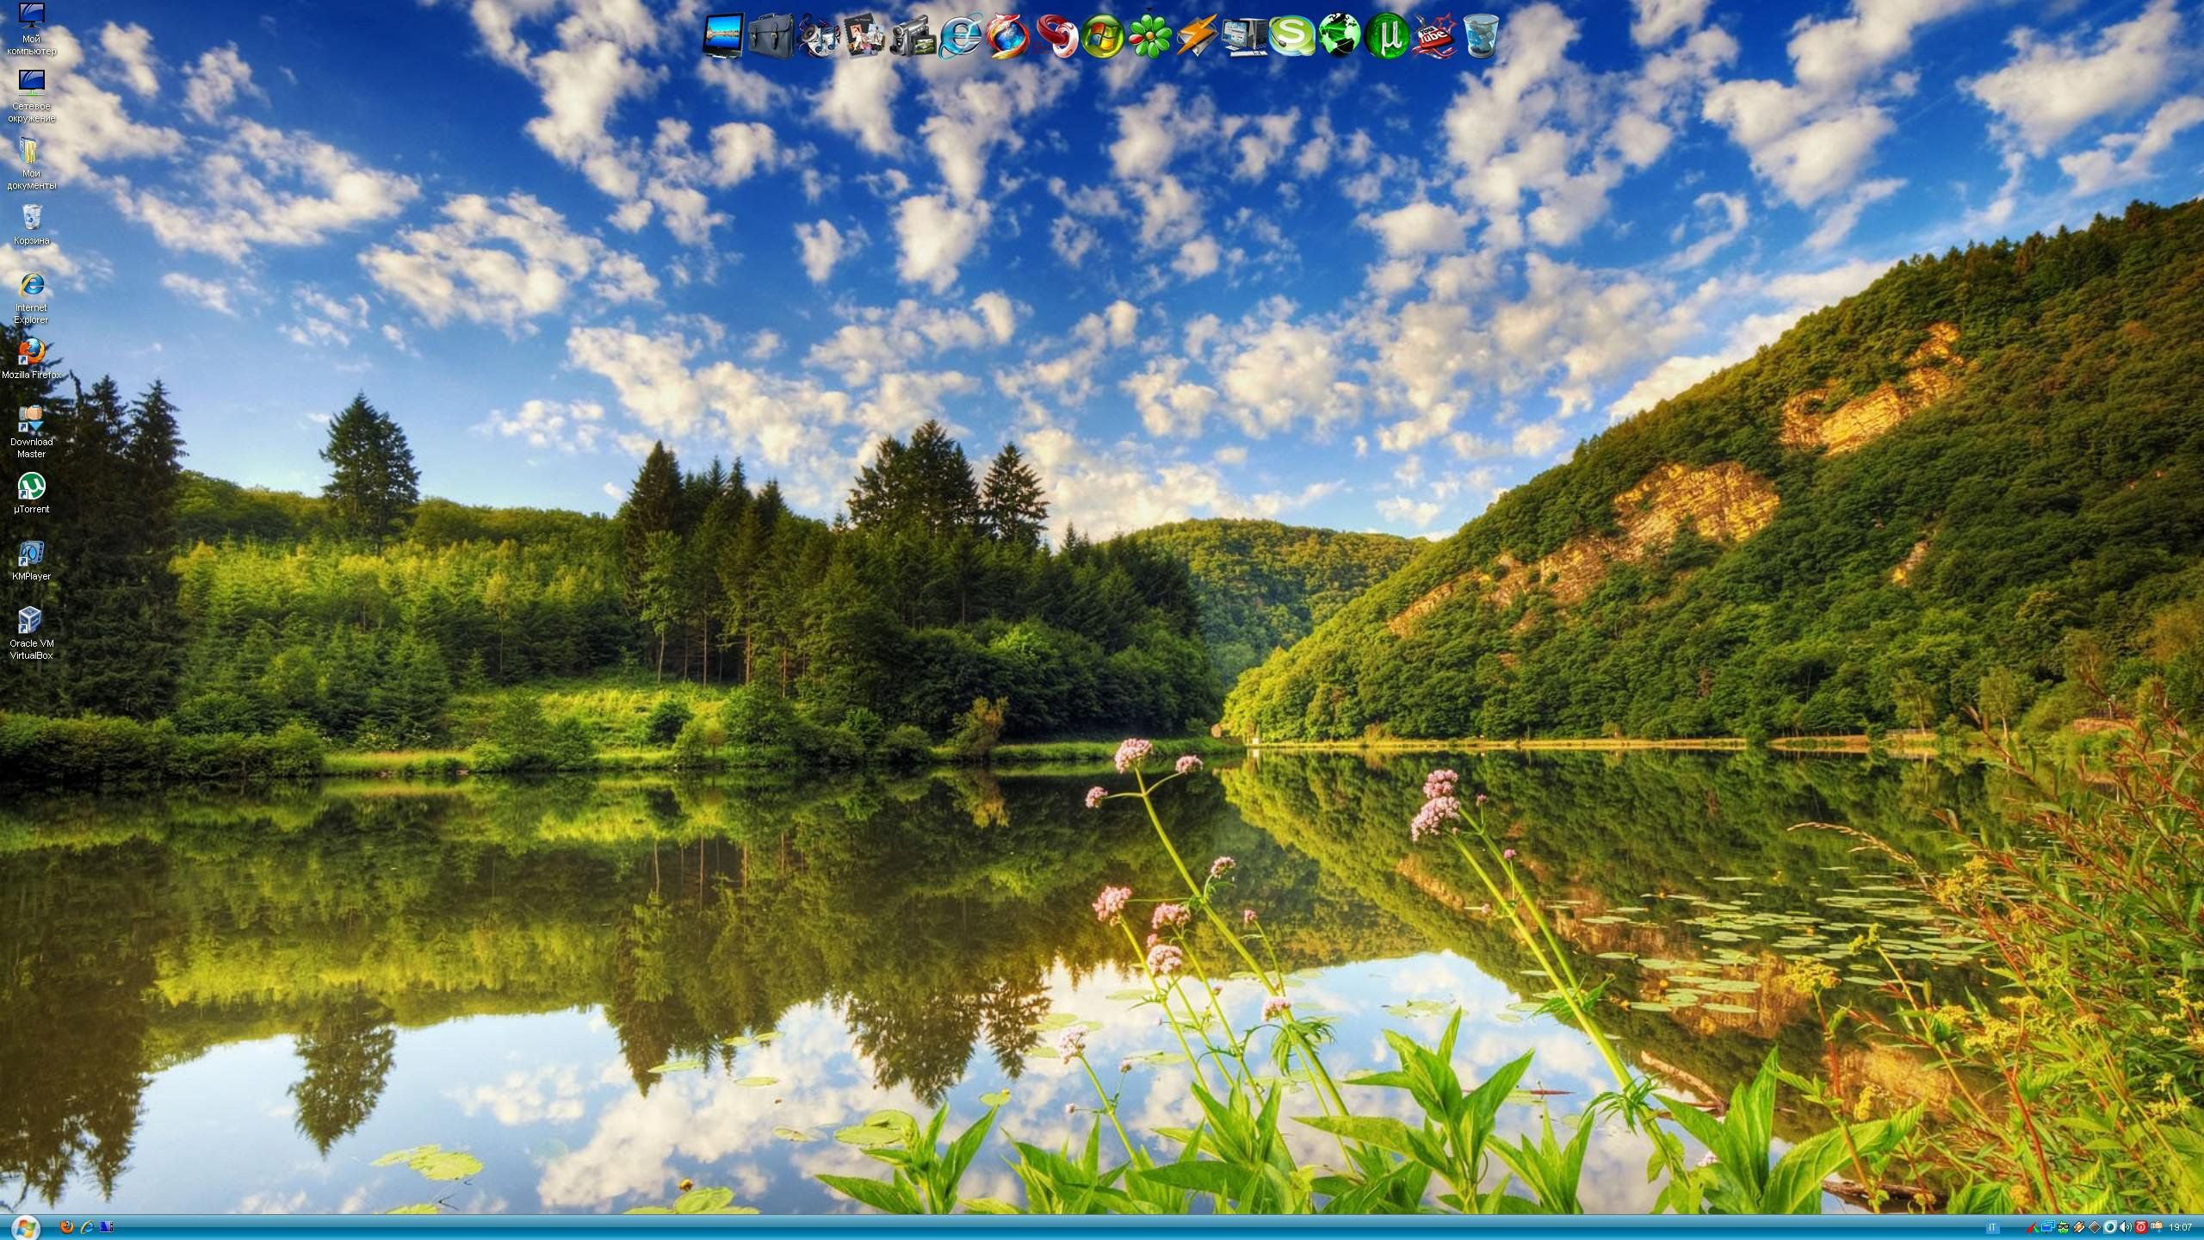The height and width of the screenshot is (1240, 2204).
Task: Open the IT language indicator in taskbar
Action: pyautogui.click(x=1992, y=1227)
